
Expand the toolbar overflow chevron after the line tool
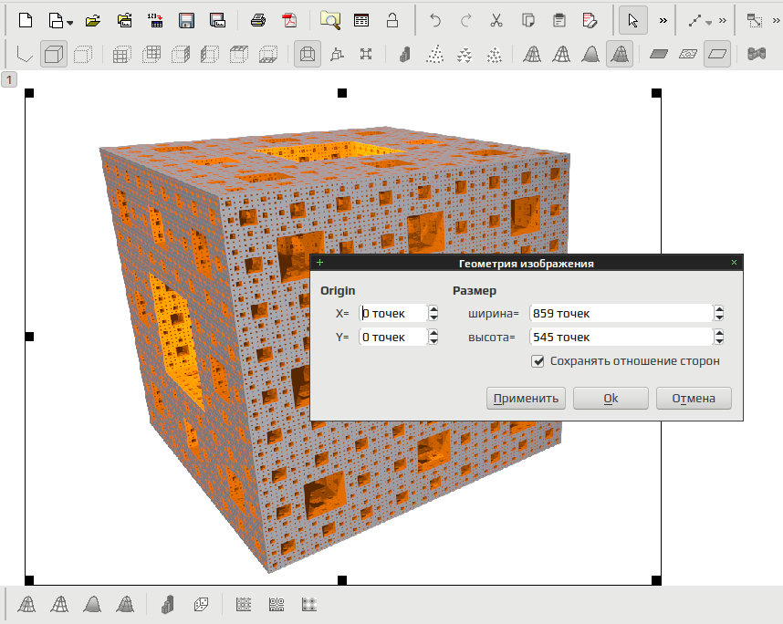click(x=723, y=20)
